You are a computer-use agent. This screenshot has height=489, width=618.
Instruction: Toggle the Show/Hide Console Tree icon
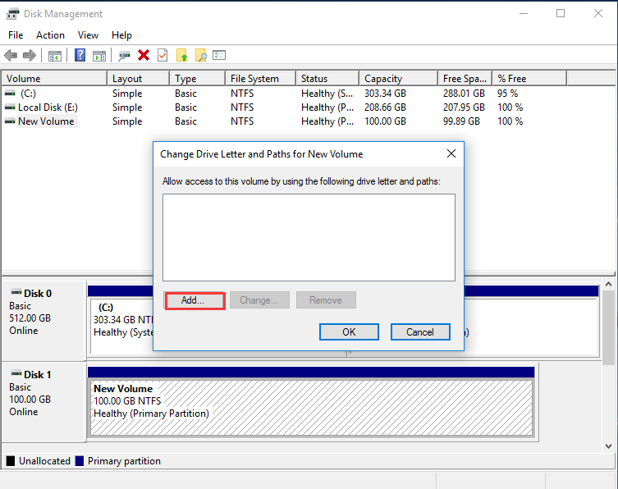click(55, 56)
